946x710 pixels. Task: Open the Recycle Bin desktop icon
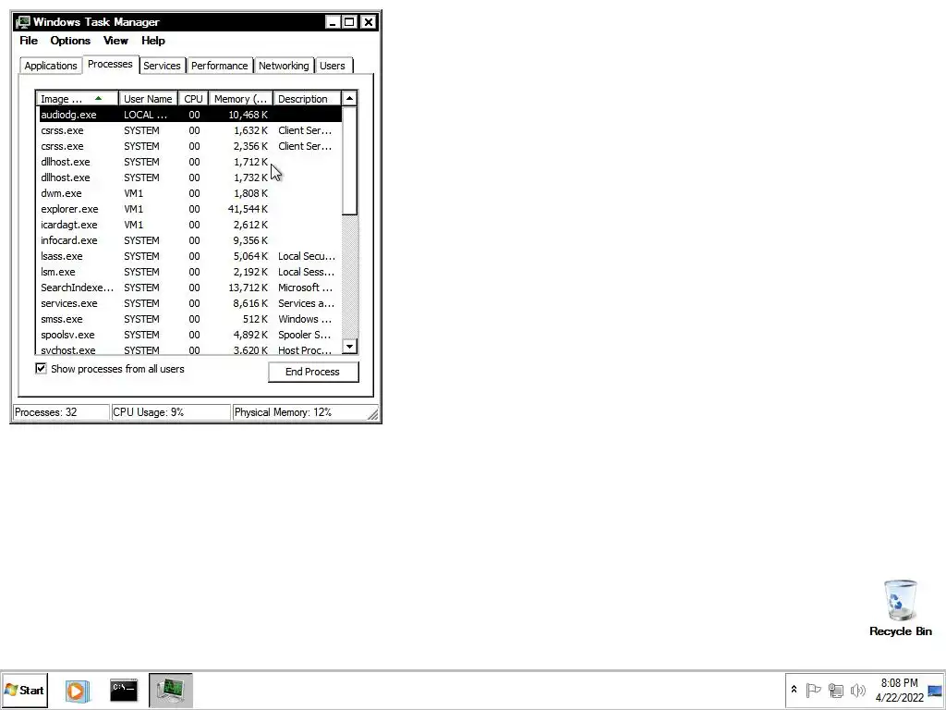click(x=900, y=608)
